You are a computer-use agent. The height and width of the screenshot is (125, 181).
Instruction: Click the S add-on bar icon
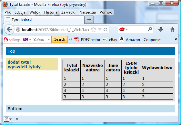coord(6,119)
